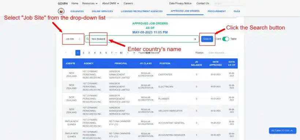Toggle the Card/Table view switch

pyautogui.click(x=226, y=39)
